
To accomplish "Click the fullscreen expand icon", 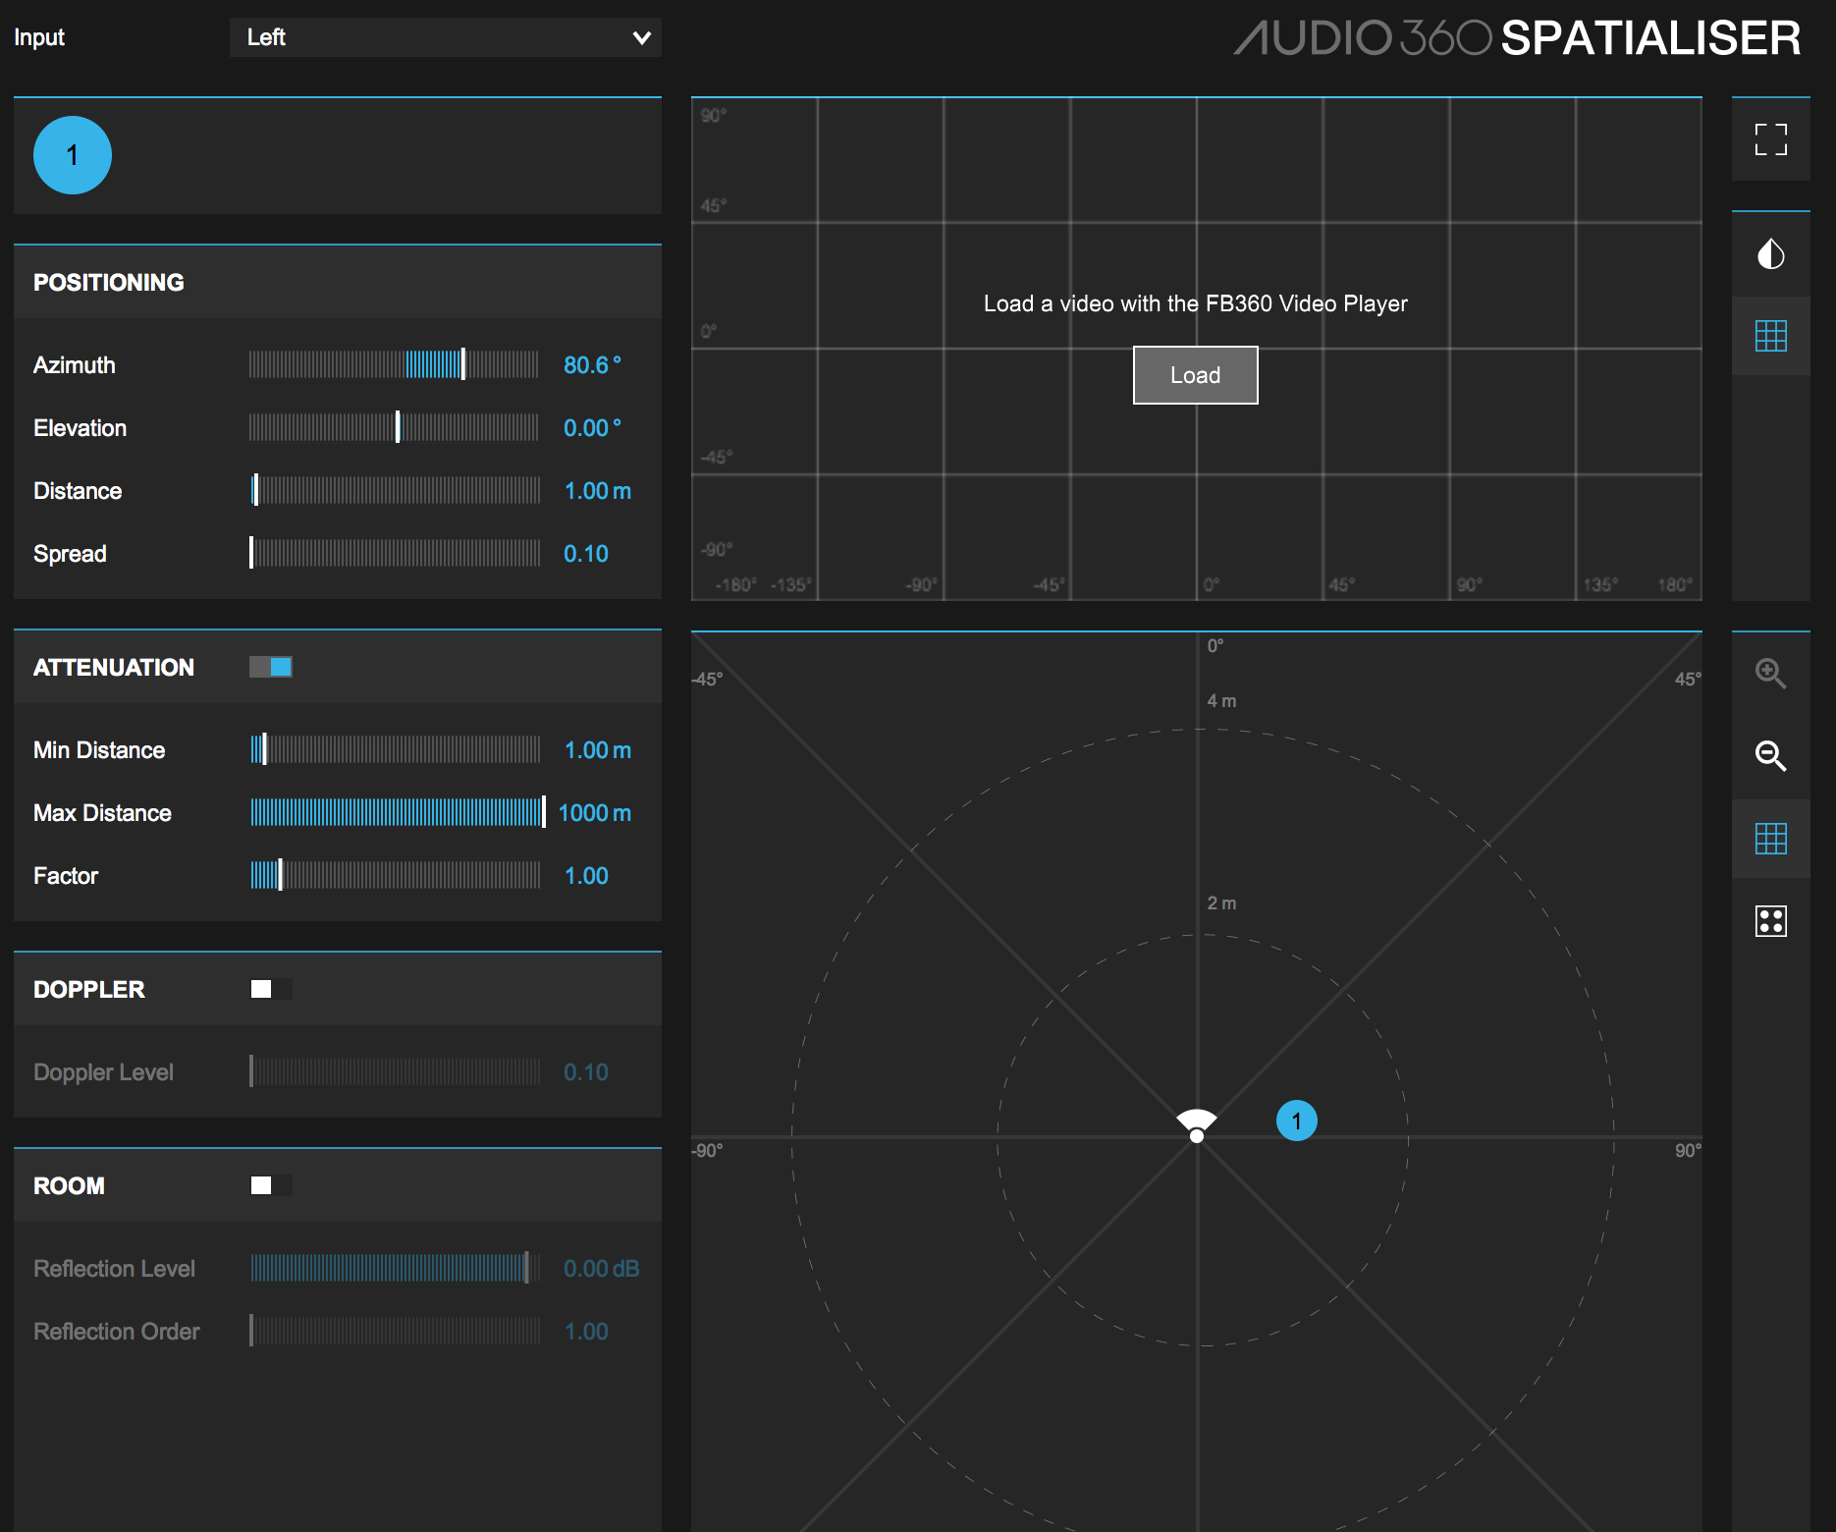I will coord(1770,139).
